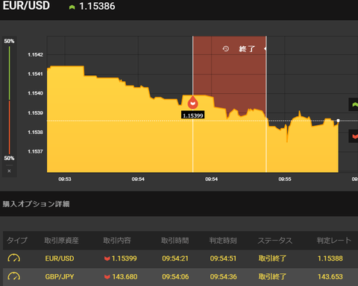358x286 pixels.
Task: Click 取引終了 status in GBP/JPY row
Action: click(272, 276)
